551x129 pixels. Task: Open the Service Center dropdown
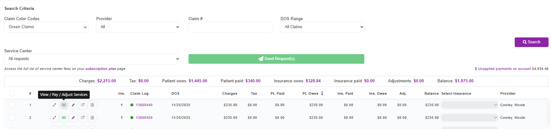click(x=92, y=59)
